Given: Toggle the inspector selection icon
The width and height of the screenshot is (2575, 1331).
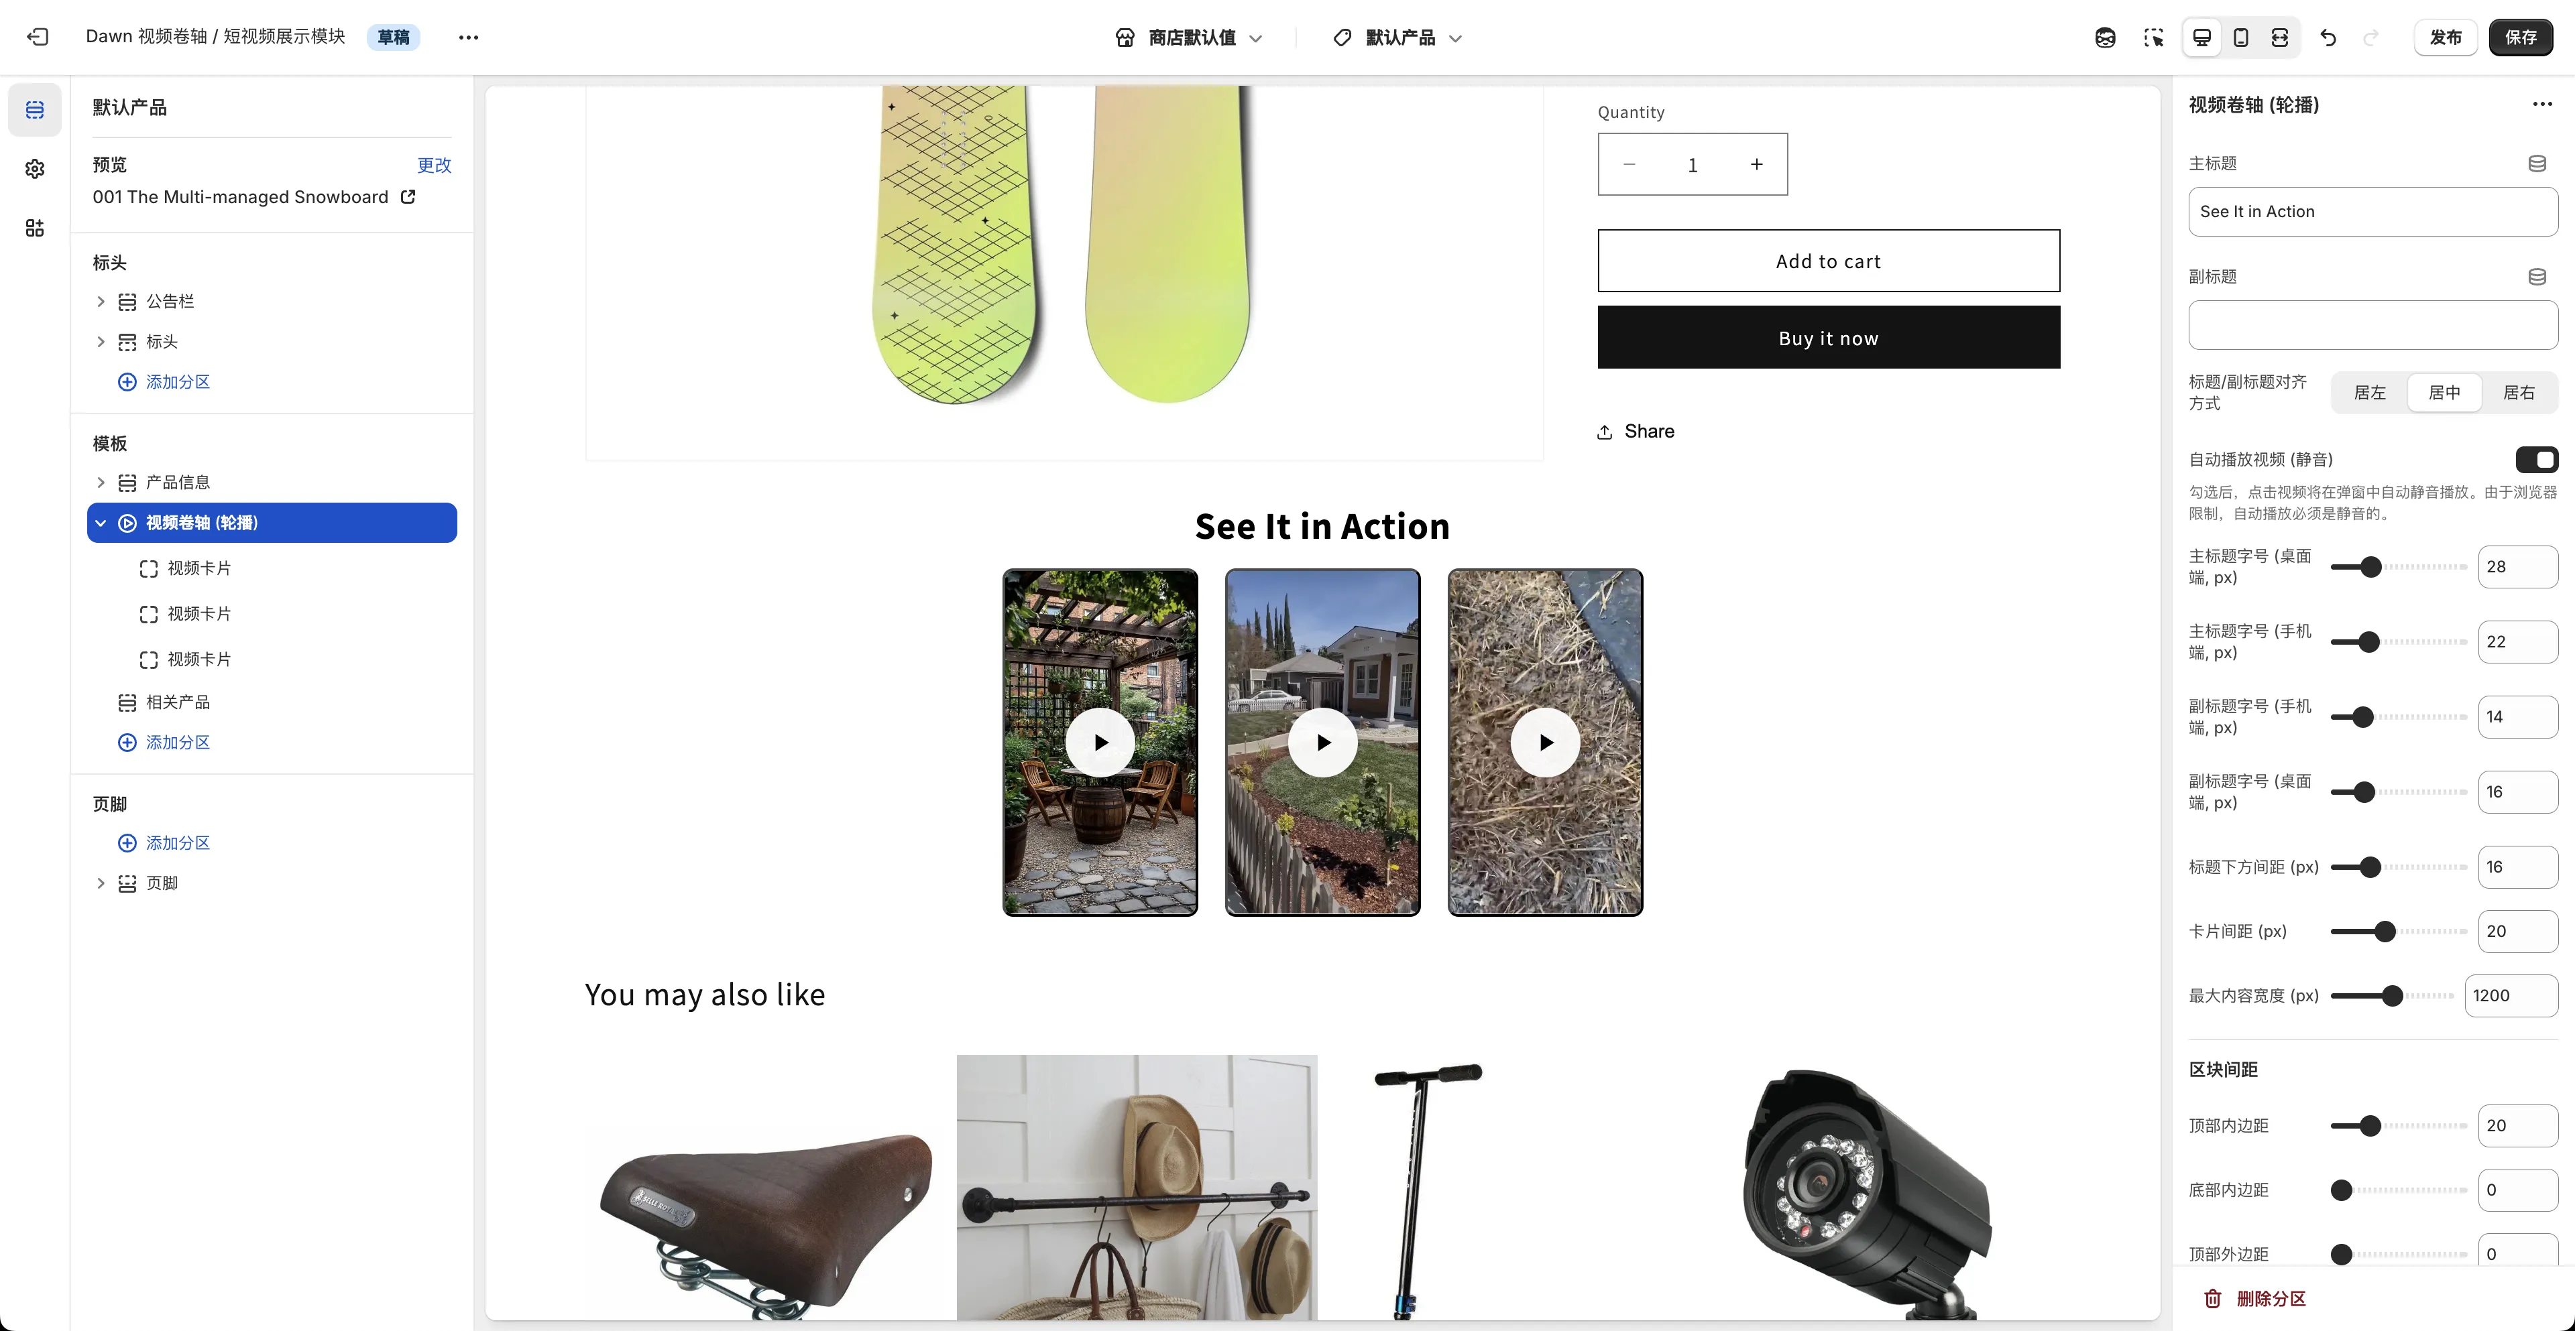Looking at the screenshot, I should 2153,37.
